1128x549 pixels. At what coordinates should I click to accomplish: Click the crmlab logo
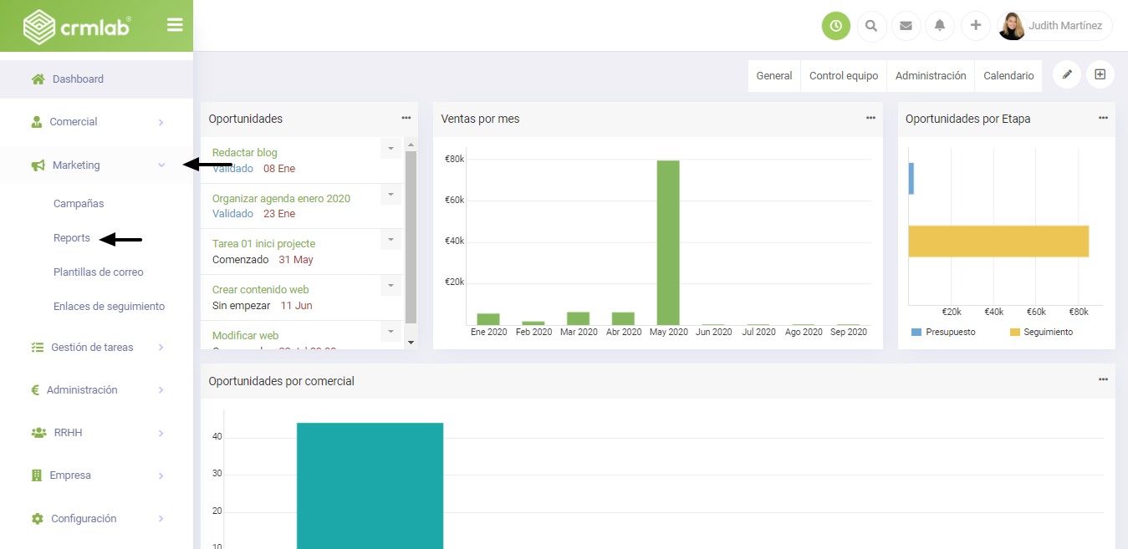click(x=77, y=26)
